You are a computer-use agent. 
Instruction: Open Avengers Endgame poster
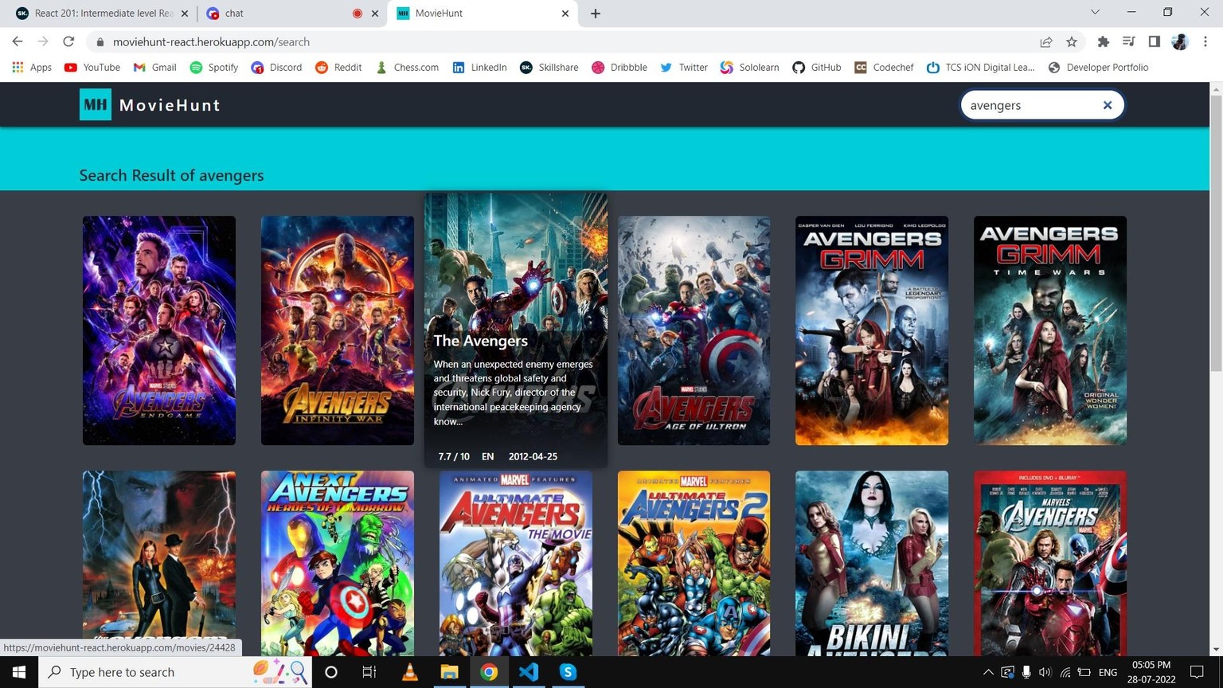(x=159, y=330)
